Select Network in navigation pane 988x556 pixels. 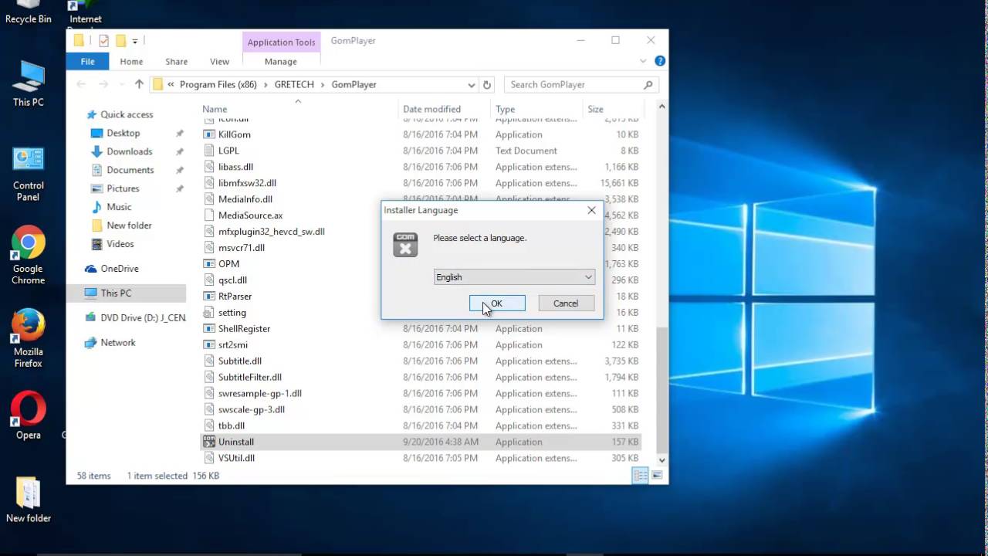point(118,343)
